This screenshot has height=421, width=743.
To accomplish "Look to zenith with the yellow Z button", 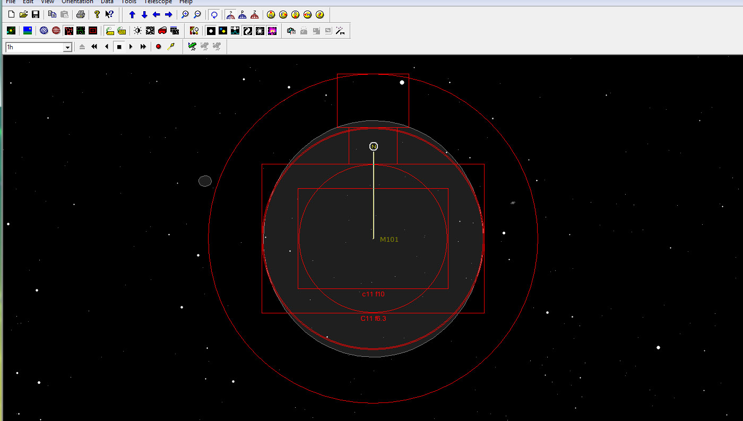I will click(x=320, y=14).
